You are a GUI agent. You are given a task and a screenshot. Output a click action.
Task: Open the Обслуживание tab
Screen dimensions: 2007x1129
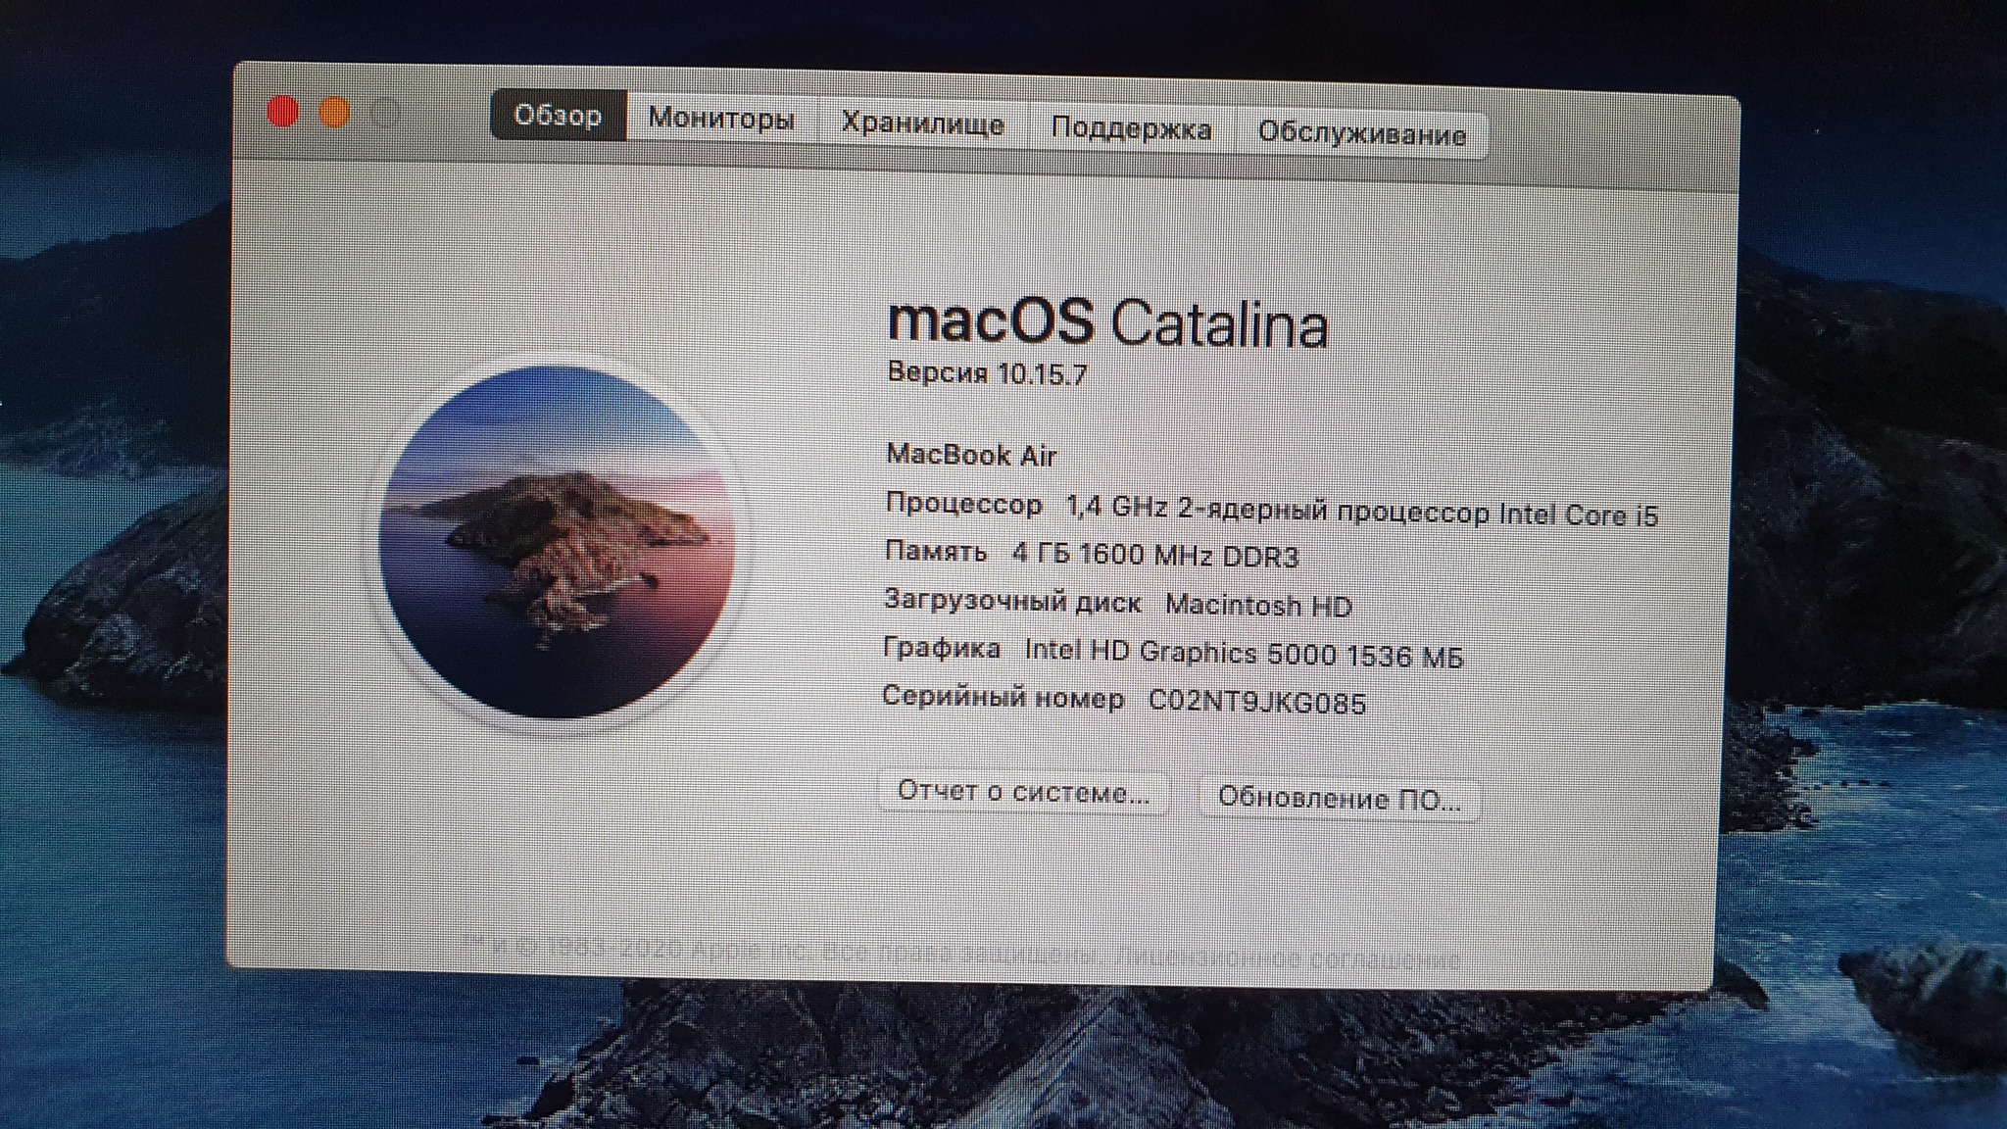pyautogui.click(x=1361, y=134)
